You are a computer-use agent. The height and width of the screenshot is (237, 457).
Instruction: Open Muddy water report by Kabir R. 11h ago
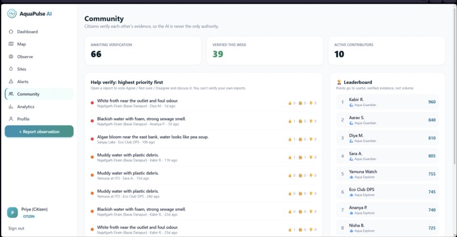(x=204, y=157)
